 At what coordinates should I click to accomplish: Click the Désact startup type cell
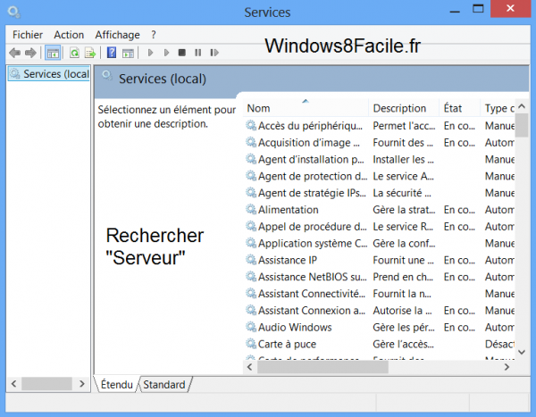click(x=499, y=344)
